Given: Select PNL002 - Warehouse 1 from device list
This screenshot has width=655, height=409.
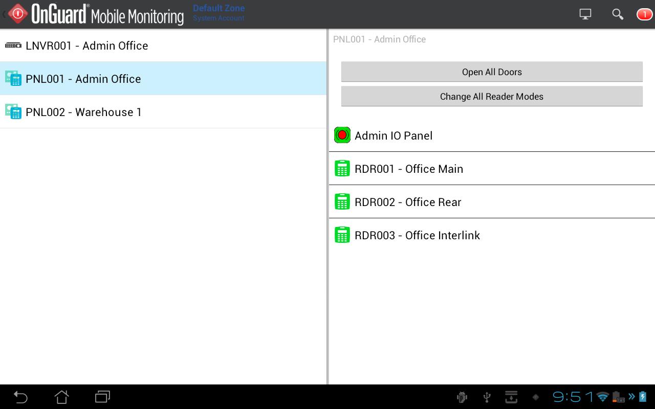Looking at the screenshot, I should [x=83, y=112].
